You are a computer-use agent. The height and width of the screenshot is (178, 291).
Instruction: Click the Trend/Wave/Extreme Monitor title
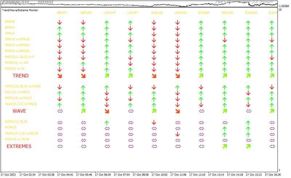pyautogui.click(x=20, y=10)
